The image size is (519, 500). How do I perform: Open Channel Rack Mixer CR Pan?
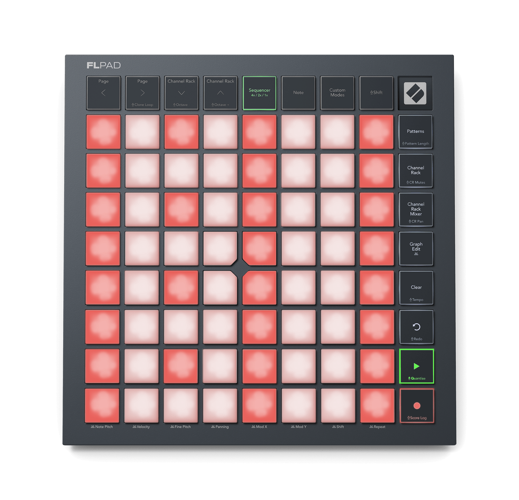pos(416,210)
